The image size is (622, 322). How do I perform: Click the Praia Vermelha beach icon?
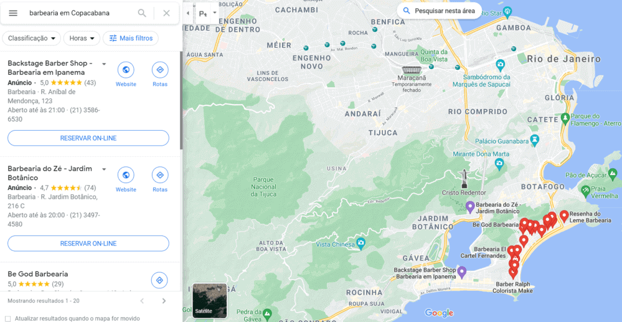[585, 191]
